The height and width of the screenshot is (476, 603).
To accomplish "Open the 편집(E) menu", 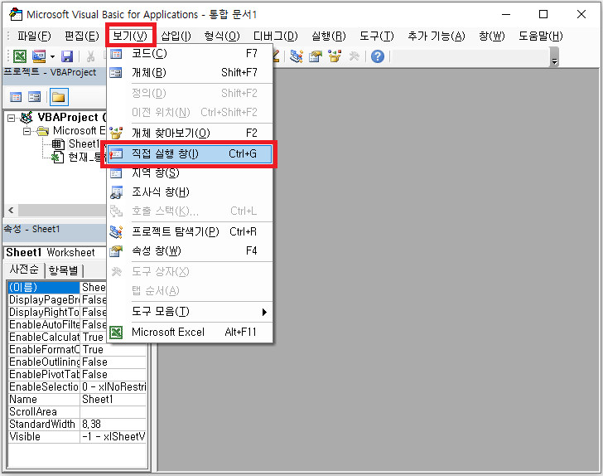I will (x=81, y=36).
